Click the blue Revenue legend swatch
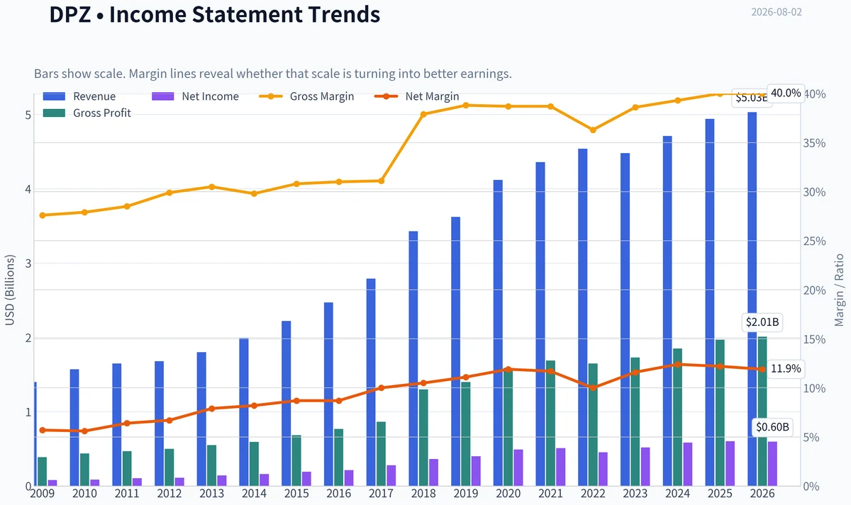This screenshot has width=851, height=505. (x=54, y=96)
